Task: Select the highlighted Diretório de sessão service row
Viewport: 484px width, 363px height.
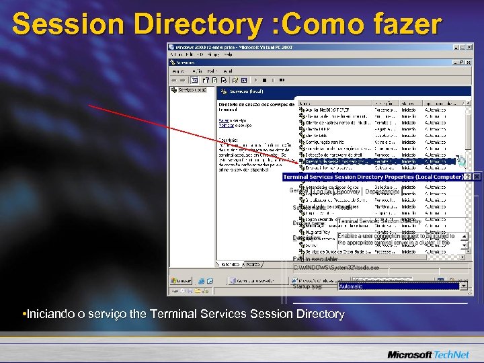Action: tap(376, 161)
